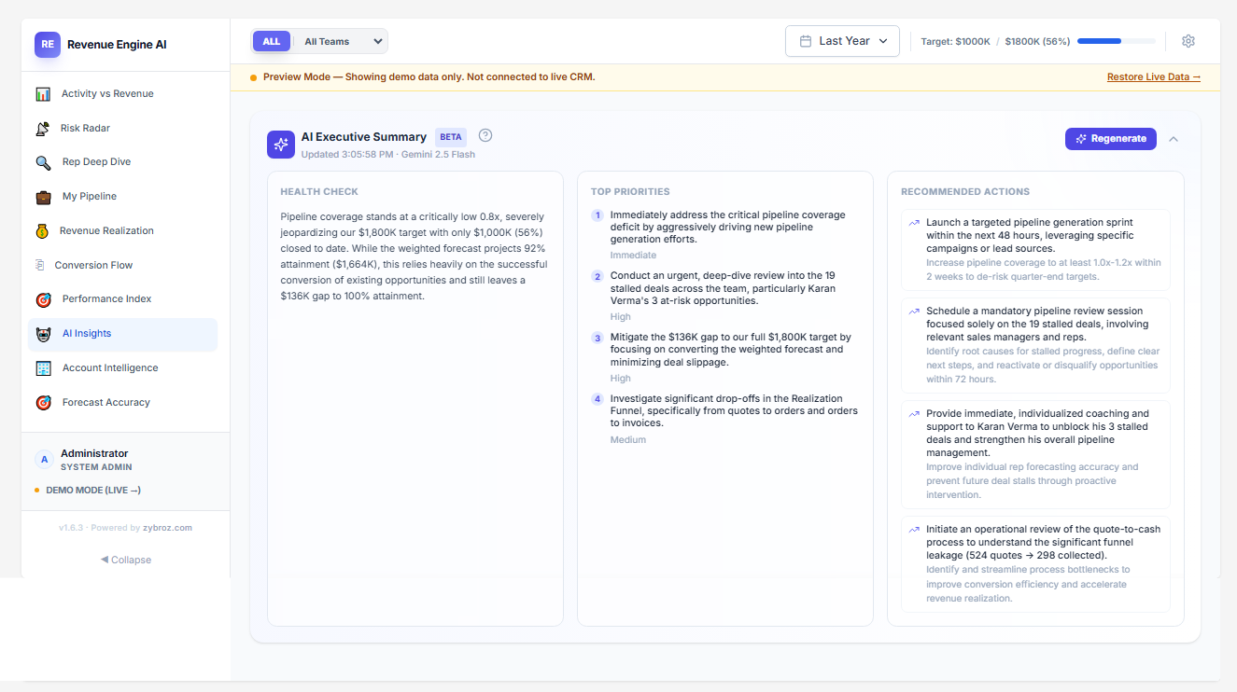The height and width of the screenshot is (692, 1237).
Task: Open the Restore Live Data link
Action: coord(1152,76)
